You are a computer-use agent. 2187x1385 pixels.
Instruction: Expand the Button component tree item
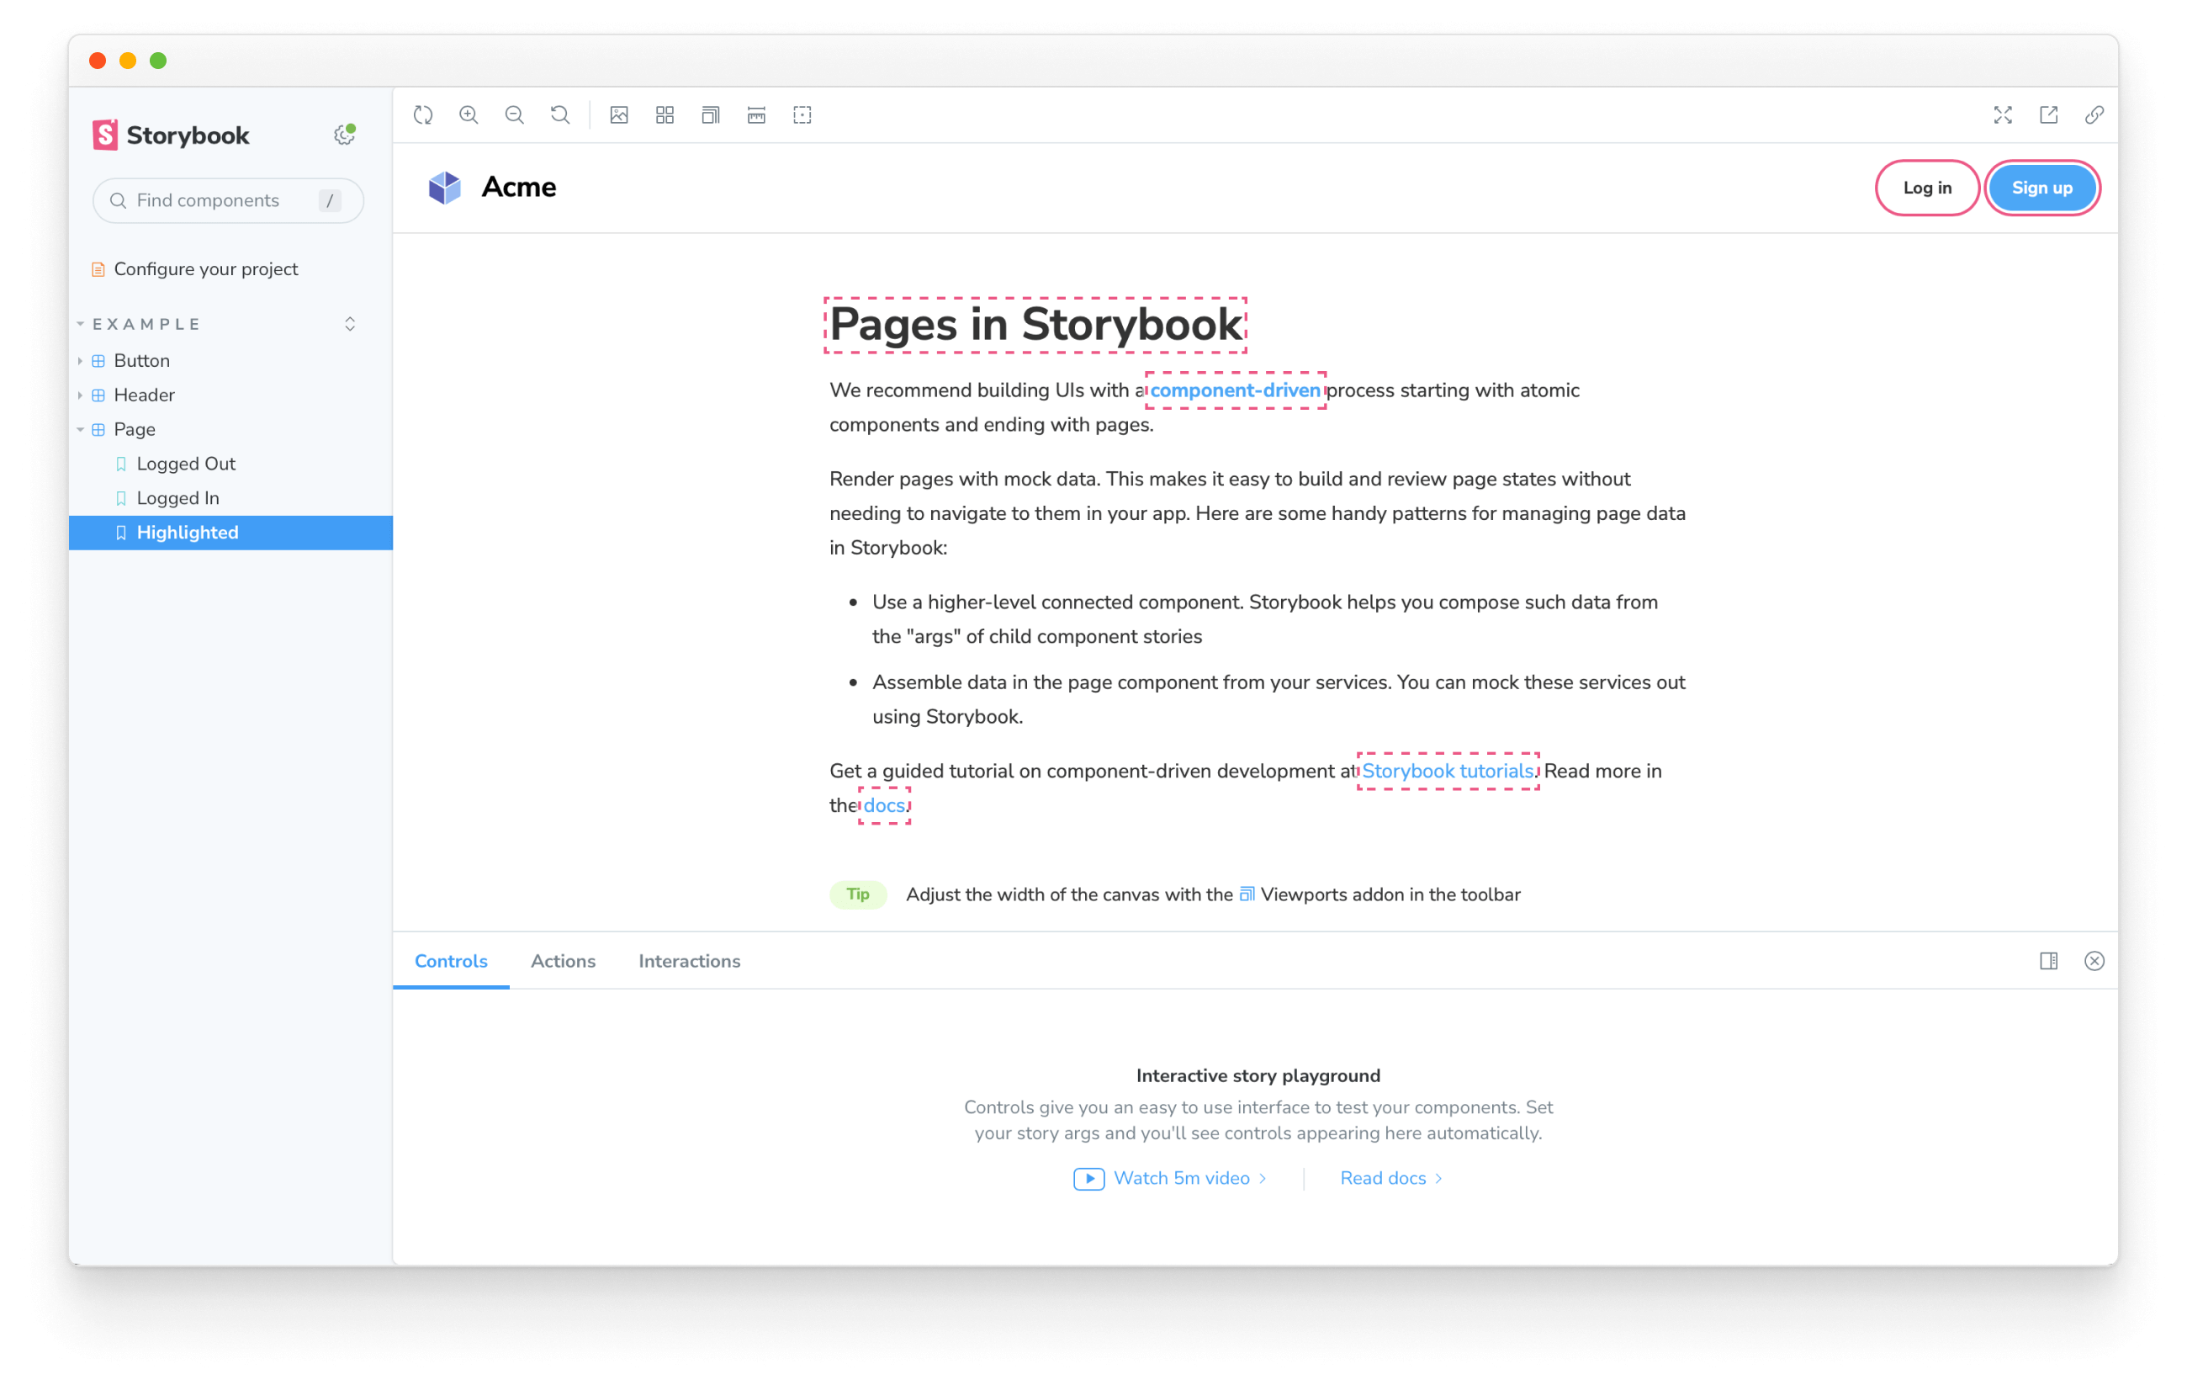click(80, 360)
